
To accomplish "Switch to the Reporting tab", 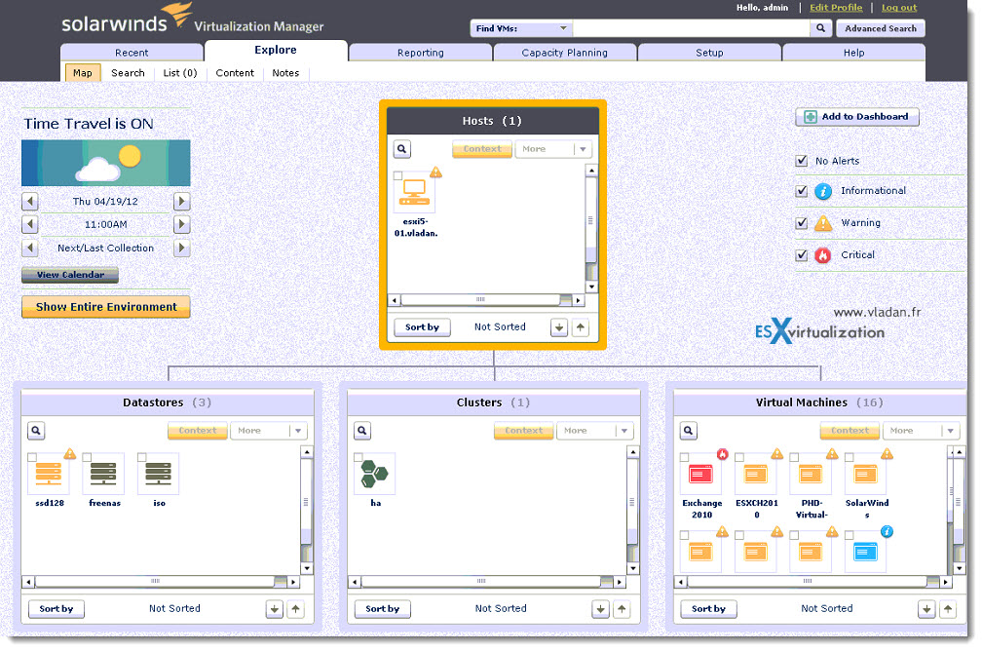I will click(420, 53).
